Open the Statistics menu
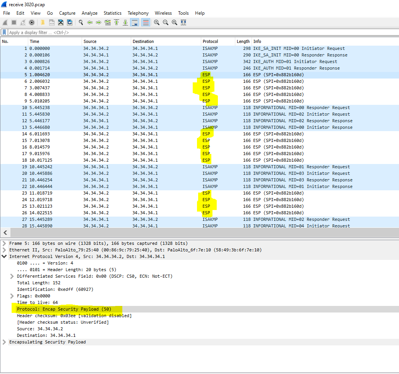This screenshot has width=399, height=374. click(x=112, y=13)
